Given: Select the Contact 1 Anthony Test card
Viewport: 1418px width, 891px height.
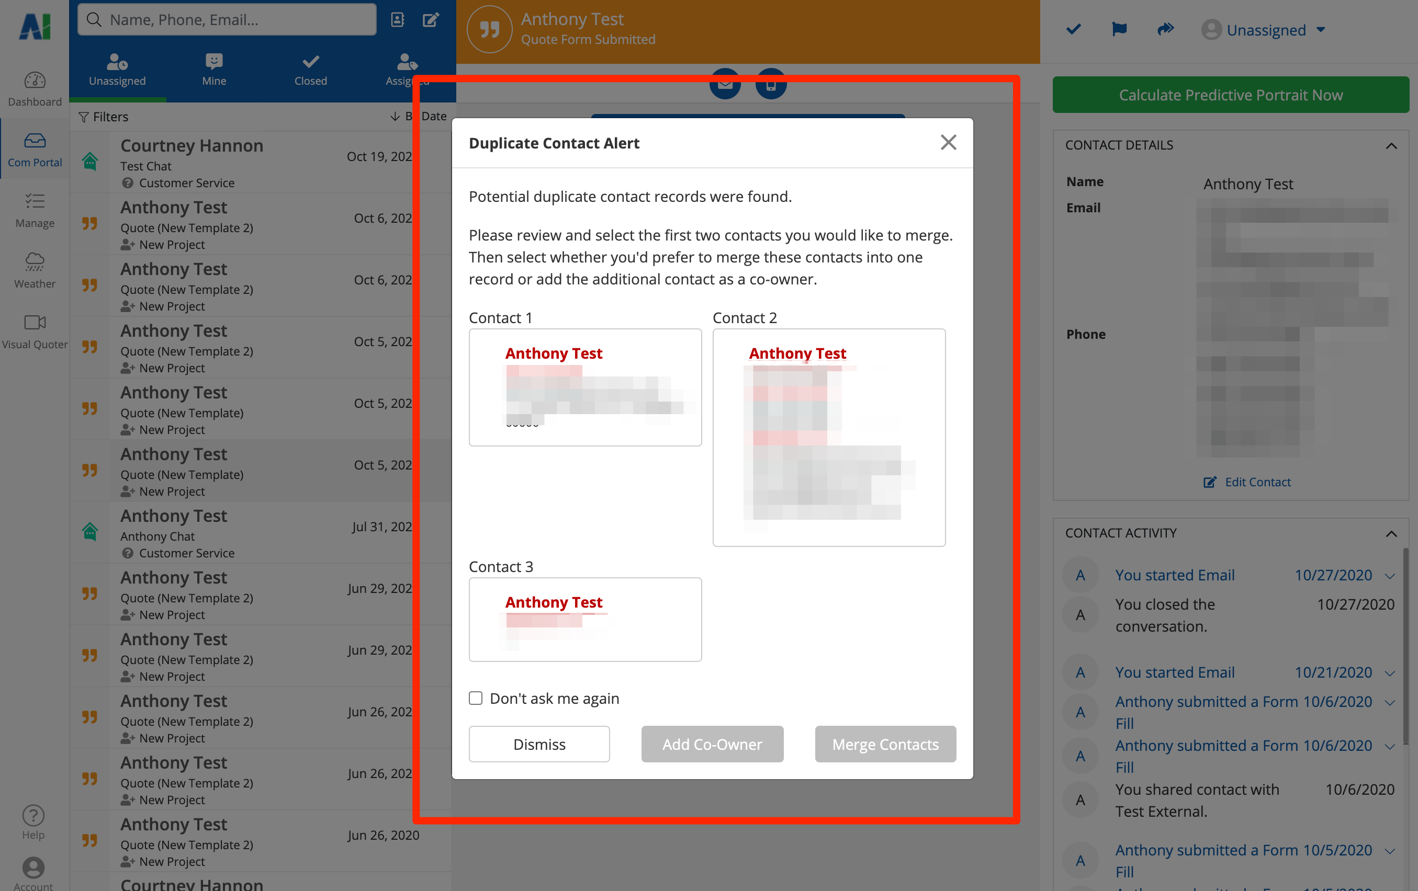Looking at the screenshot, I should [585, 386].
